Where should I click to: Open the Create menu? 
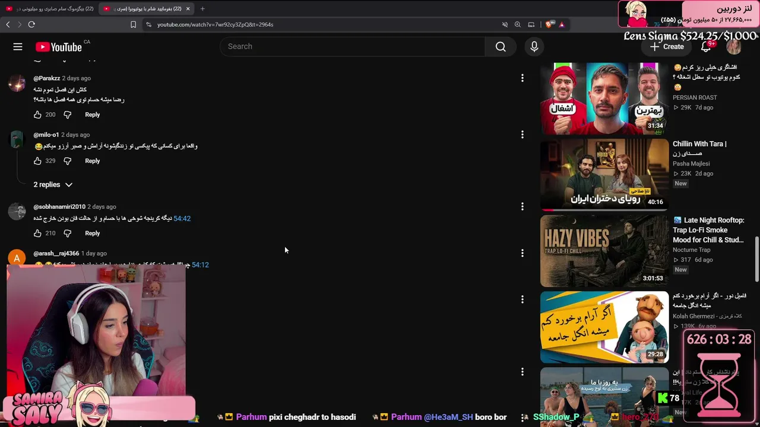(x=666, y=47)
